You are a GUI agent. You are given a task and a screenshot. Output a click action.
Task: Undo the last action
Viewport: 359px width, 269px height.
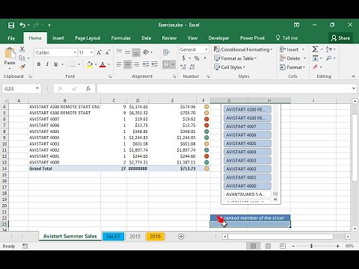point(22,25)
